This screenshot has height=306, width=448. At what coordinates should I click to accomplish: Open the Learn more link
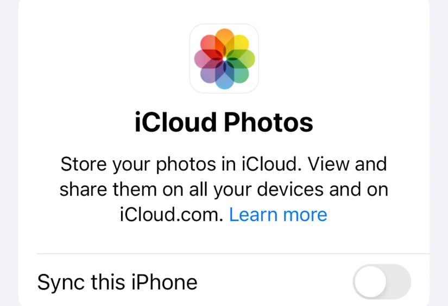point(278,215)
